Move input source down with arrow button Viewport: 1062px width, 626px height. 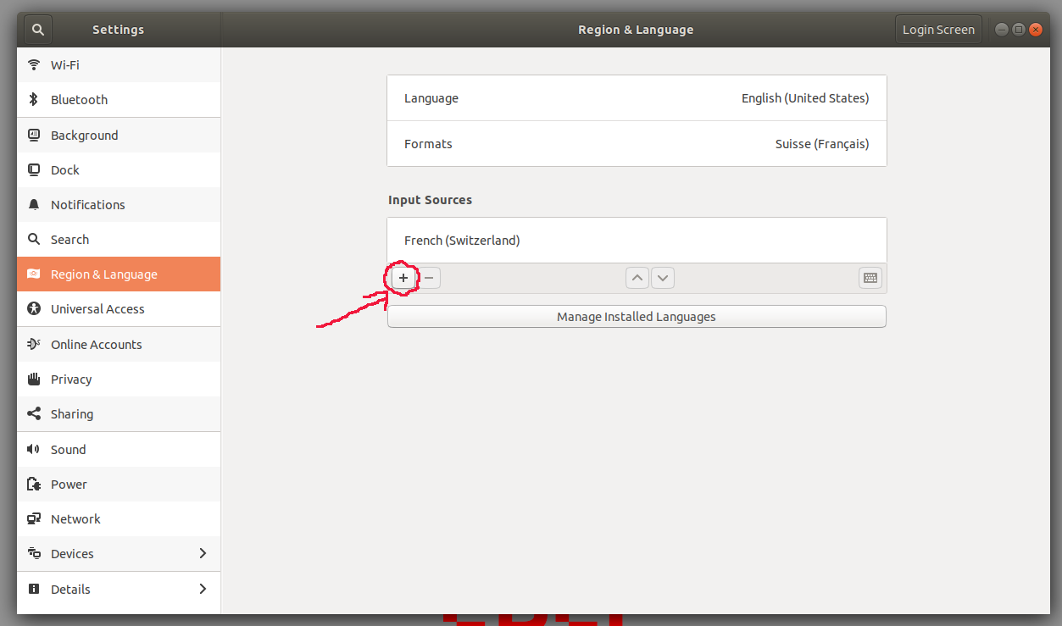click(663, 278)
